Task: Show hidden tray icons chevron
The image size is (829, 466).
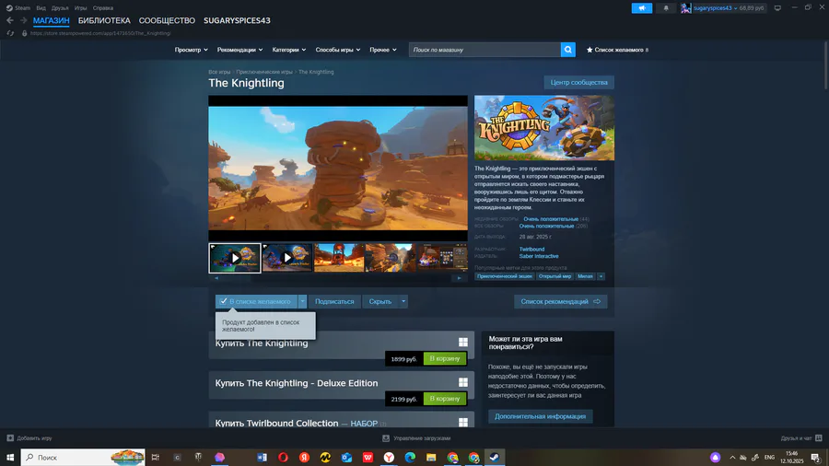Action: [x=732, y=458]
